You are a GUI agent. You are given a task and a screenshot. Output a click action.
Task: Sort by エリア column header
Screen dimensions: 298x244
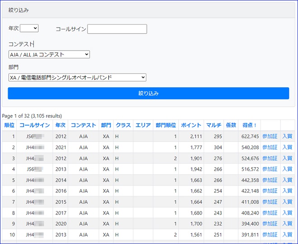pyautogui.click(x=143, y=125)
